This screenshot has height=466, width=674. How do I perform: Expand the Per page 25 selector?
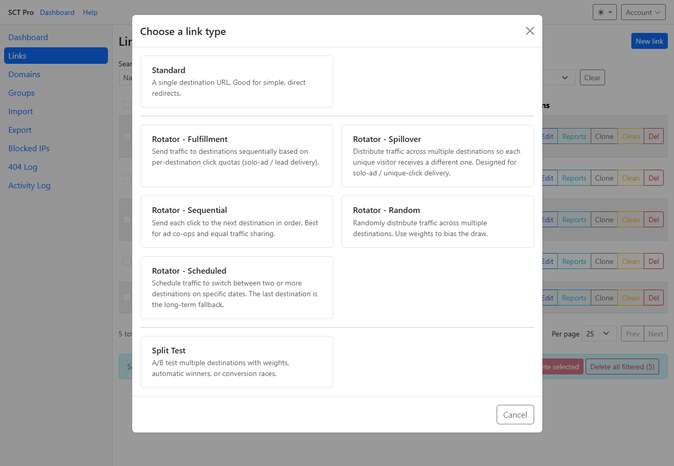[x=599, y=334]
